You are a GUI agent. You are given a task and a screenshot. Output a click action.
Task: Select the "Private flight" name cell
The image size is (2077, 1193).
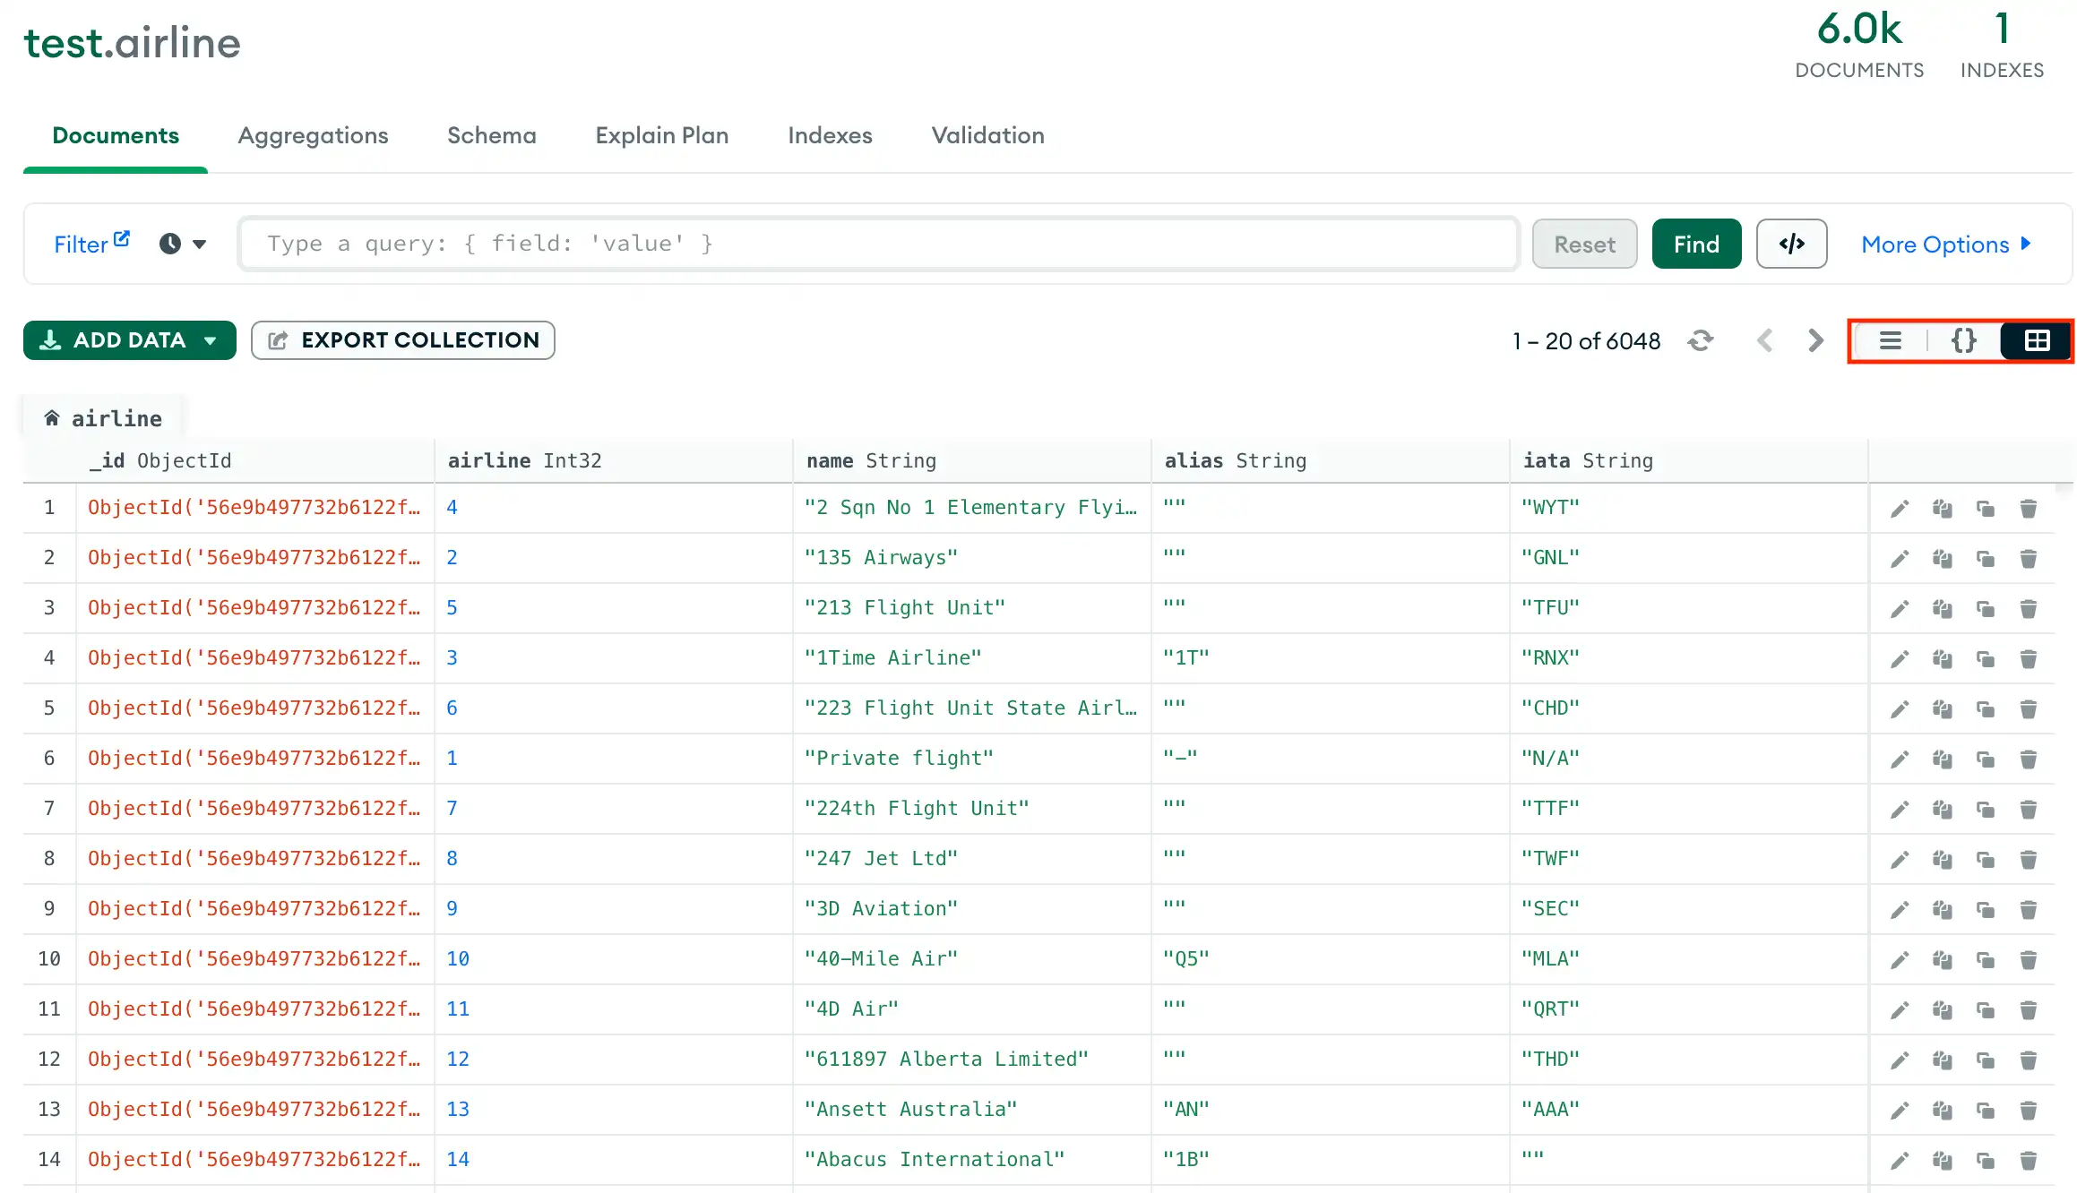coord(972,758)
